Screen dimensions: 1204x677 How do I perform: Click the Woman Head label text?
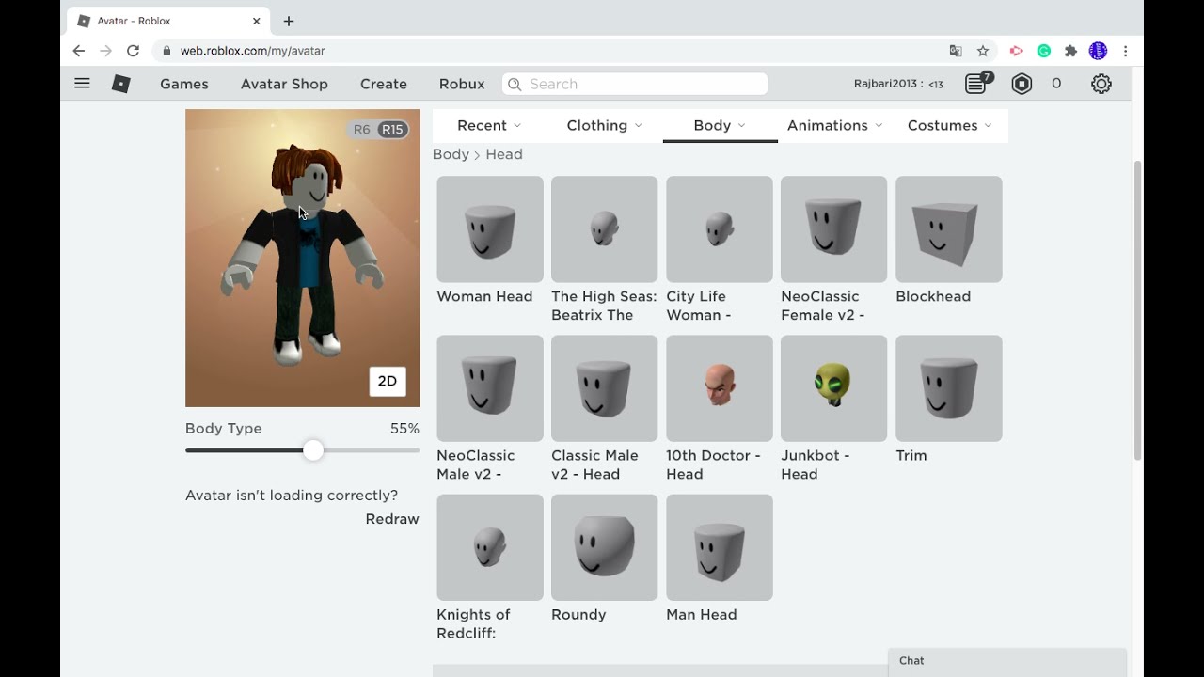484,296
